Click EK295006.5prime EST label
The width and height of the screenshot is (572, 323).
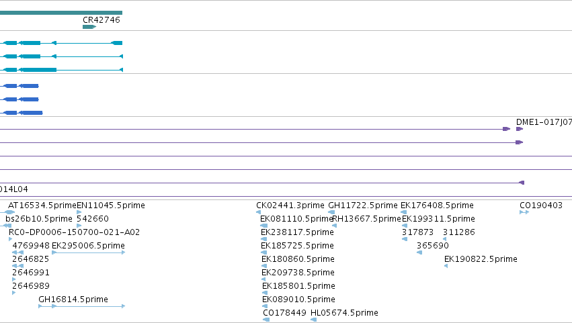[x=88, y=246]
